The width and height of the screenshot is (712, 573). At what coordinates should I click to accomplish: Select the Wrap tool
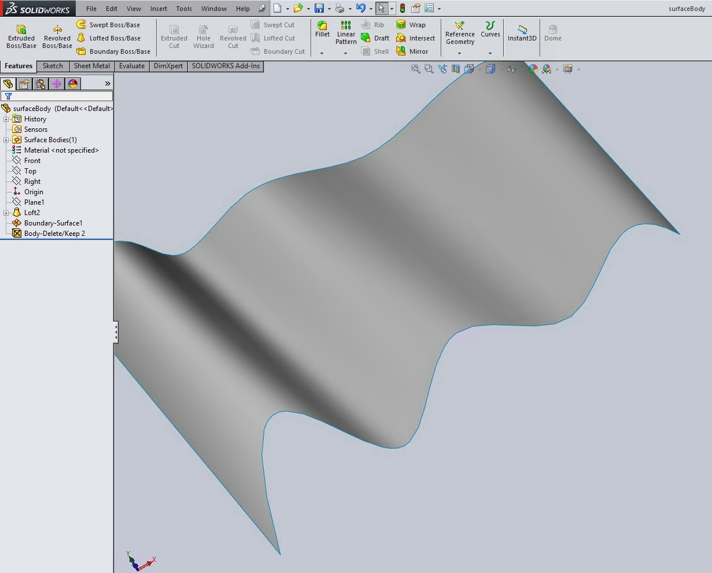[411, 25]
